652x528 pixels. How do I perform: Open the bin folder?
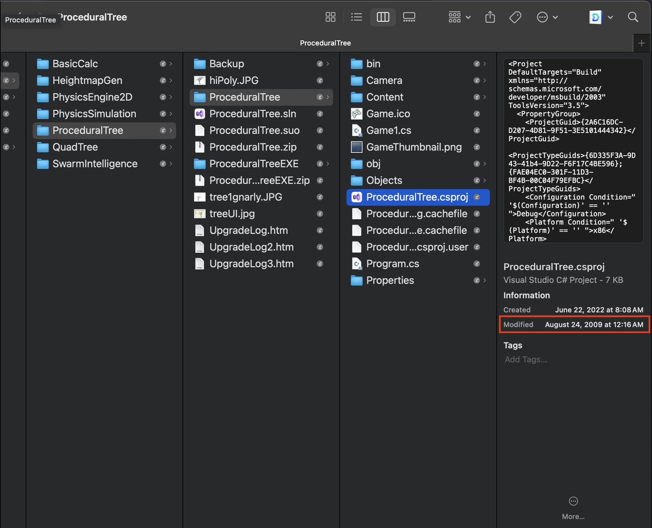418,64
